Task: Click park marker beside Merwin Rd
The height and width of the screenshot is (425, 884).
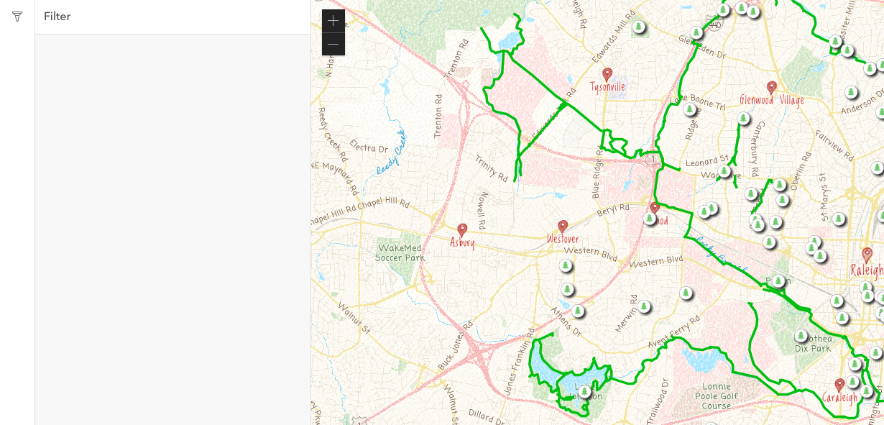Action: pos(644,306)
